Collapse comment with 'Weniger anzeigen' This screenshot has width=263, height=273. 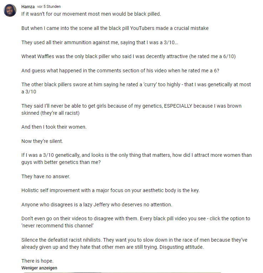[39, 268]
